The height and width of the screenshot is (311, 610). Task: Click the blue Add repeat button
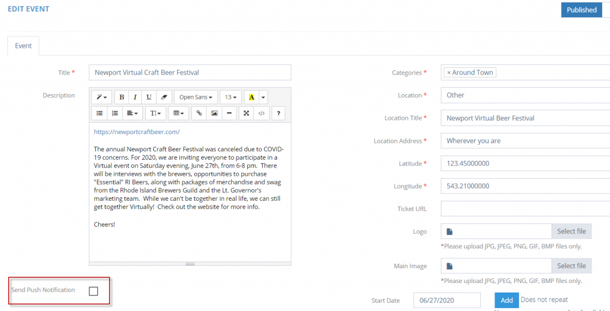pyautogui.click(x=506, y=300)
